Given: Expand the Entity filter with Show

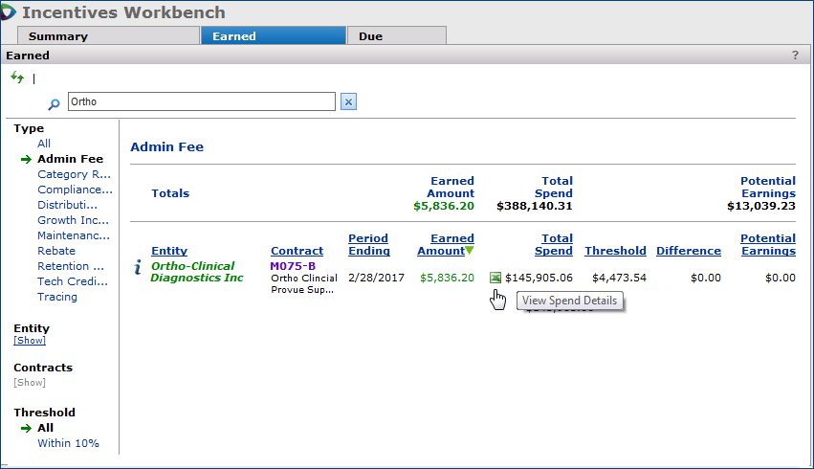Looking at the screenshot, I should [x=29, y=341].
